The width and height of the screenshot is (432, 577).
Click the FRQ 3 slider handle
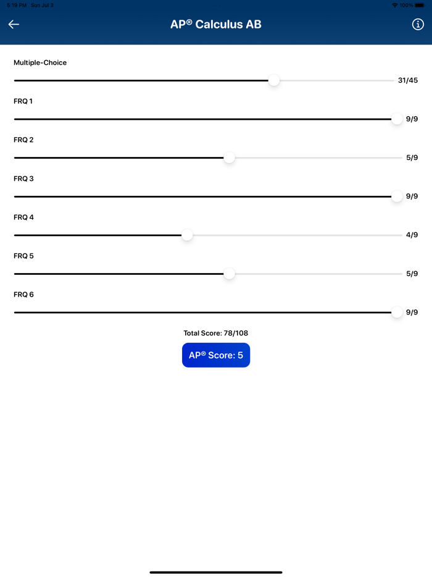[396, 196]
